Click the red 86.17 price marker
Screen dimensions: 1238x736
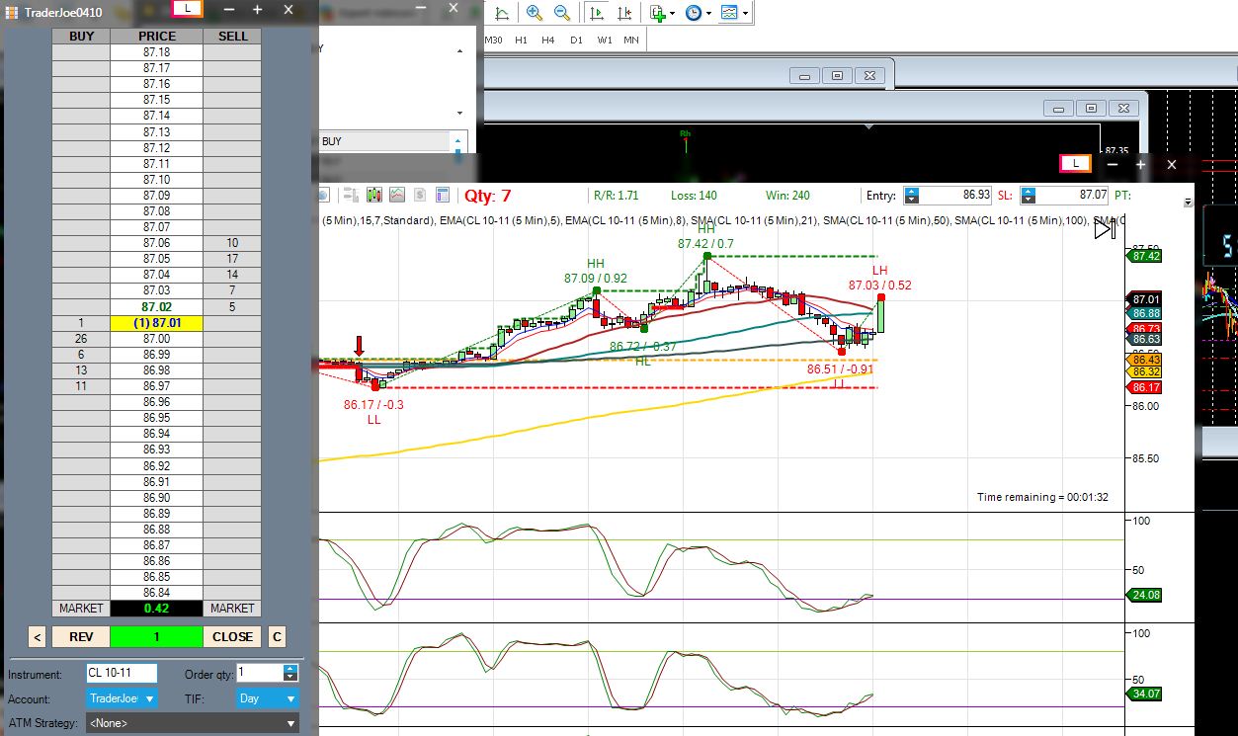click(x=1144, y=388)
